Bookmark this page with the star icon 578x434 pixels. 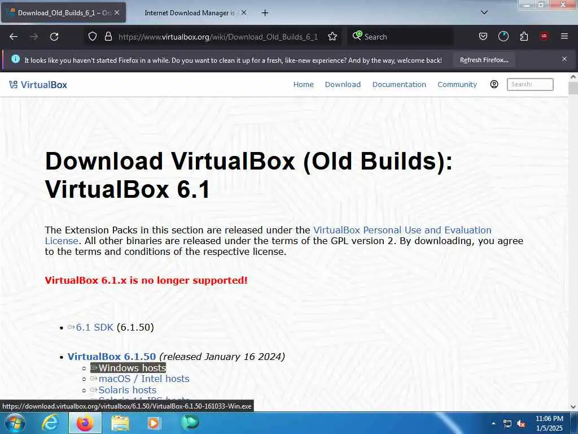point(332,36)
